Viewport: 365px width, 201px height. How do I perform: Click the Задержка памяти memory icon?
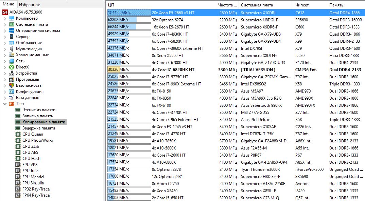click(x=18, y=128)
